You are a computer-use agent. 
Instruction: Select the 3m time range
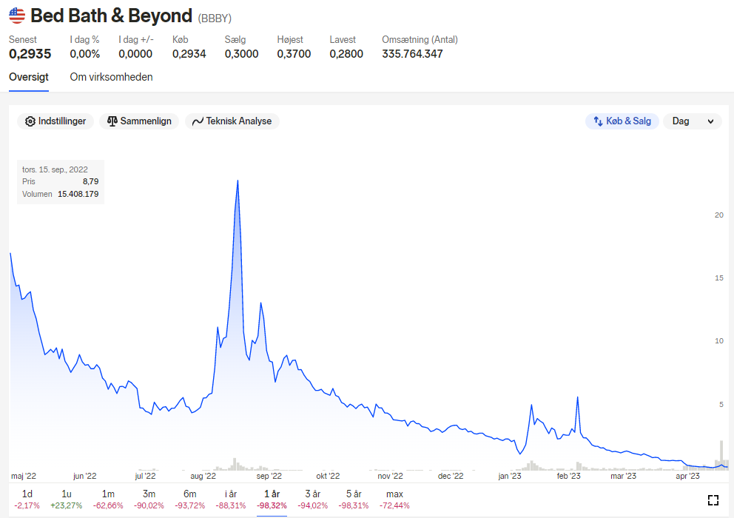[x=149, y=499]
